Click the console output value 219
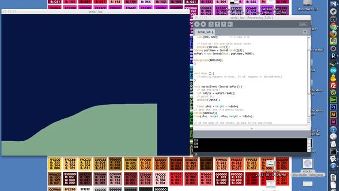Viewport: 339px width, 191px height. tap(196, 140)
